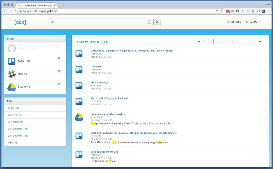Click 'Trello (107)' label
The width and height of the screenshot is (273, 169).
coord(24,61)
